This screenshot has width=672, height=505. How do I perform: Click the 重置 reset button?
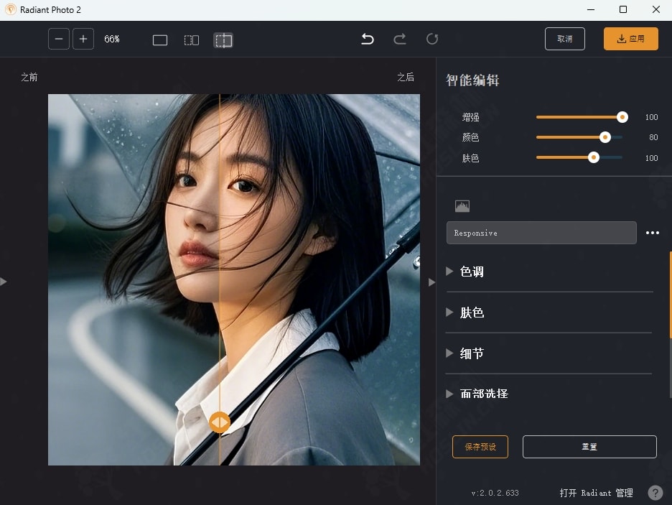tap(589, 447)
